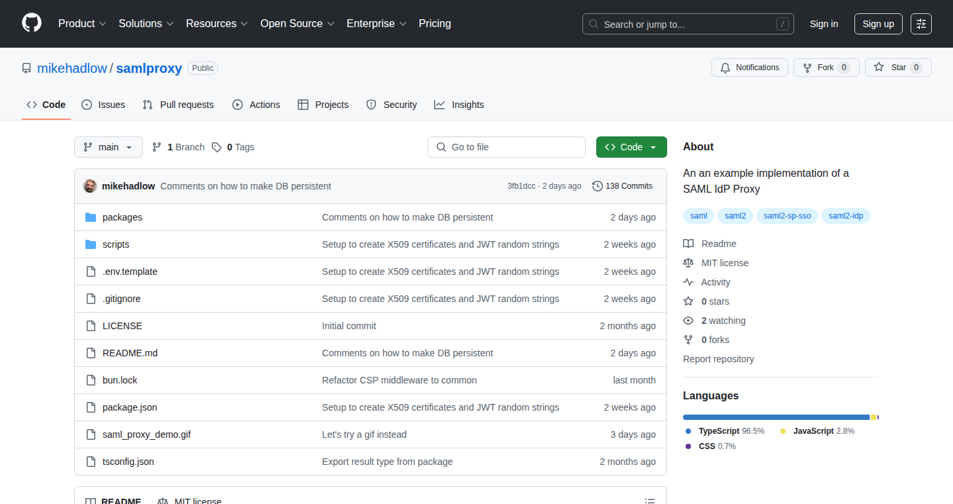
Task: Click Report repository link
Action: [x=719, y=359]
